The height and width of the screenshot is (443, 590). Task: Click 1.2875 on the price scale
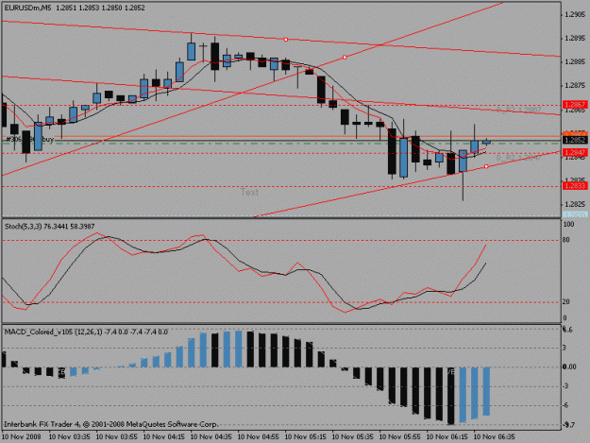click(x=575, y=86)
